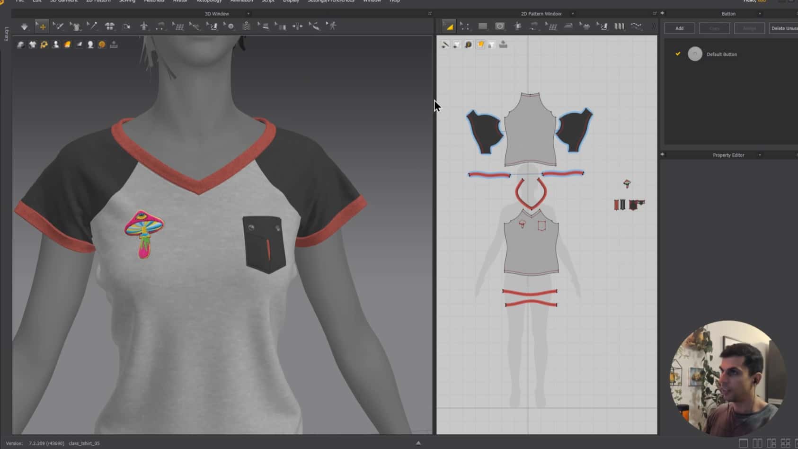Toggle the orange surface display icon in 3D view

click(x=67, y=45)
